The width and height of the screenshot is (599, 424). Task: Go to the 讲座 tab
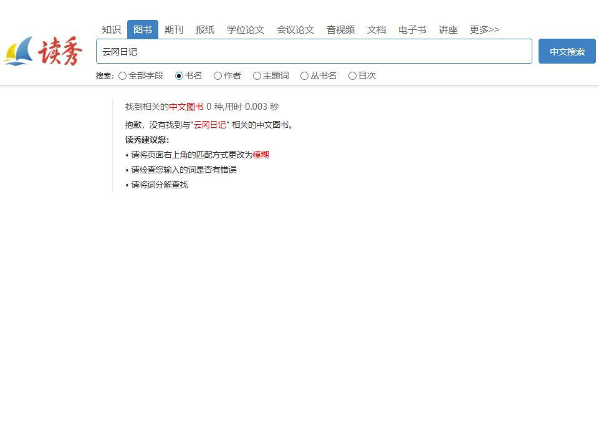[x=448, y=30]
